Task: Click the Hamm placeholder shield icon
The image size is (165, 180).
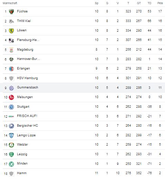Action: coord(11,173)
